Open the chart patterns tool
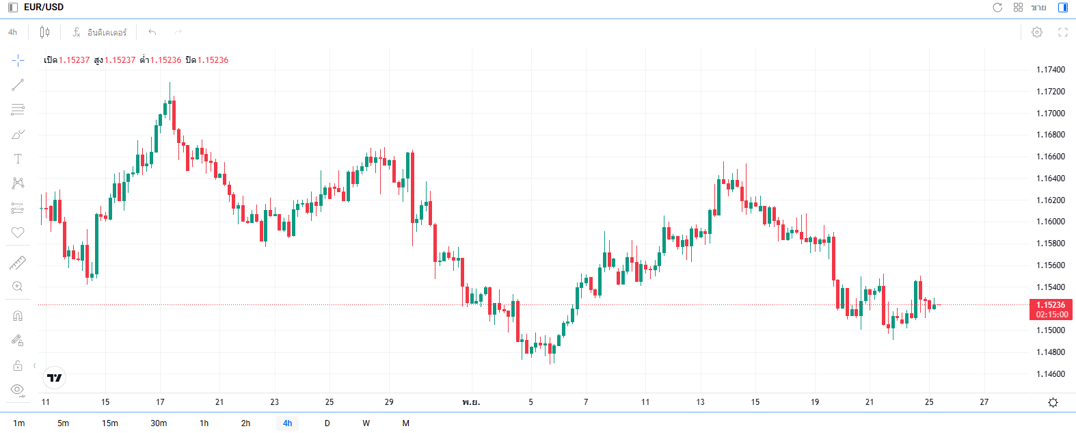The width and height of the screenshot is (1076, 433). tap(18, 183)
